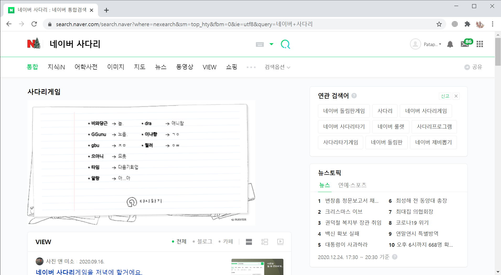Select the 블로그 filter in VIEW
This screenshot has width=501, height=275.
coord(202,242)
